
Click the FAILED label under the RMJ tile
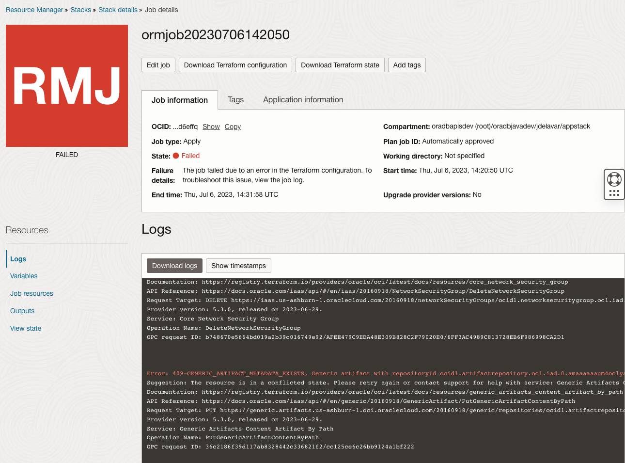coord(67,155)
